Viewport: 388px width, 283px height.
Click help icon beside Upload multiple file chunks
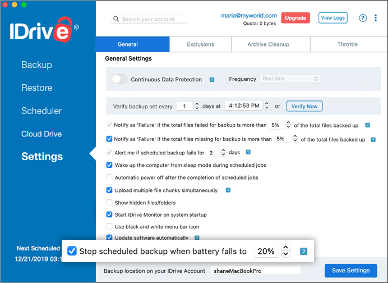tap(228, 190)
